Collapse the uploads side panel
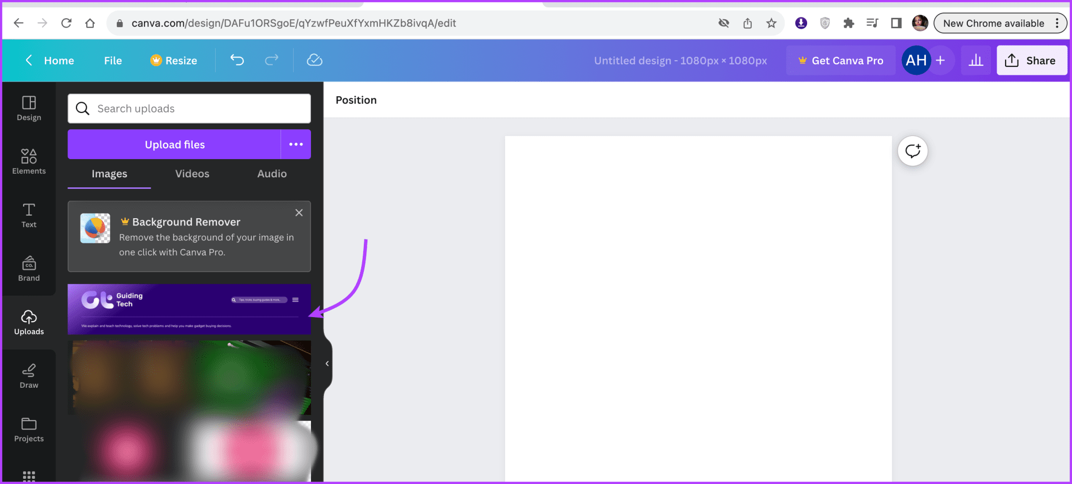This screenshot has height=484, width=1072. 327,363
